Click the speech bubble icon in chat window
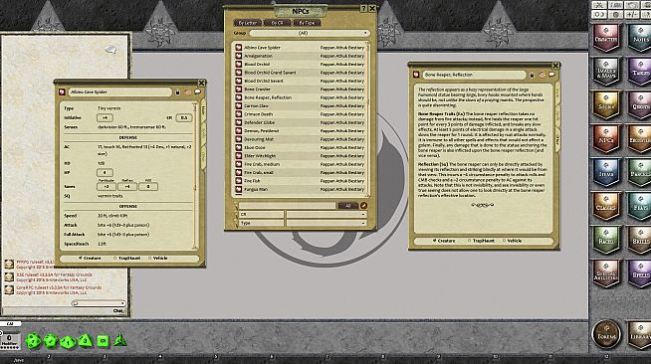651x364 pixels. (110, 50)
